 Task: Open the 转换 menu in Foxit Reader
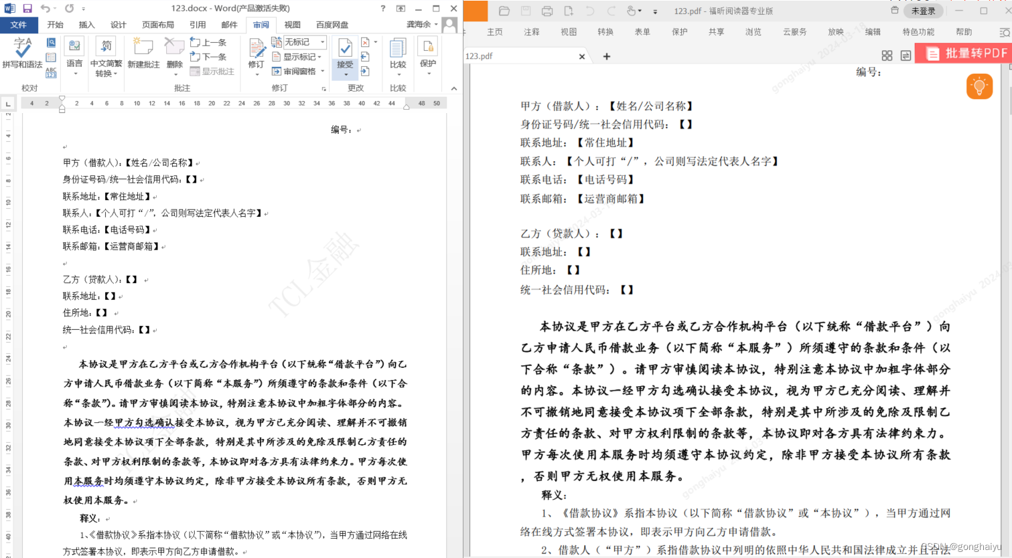(x=605, y=32)
